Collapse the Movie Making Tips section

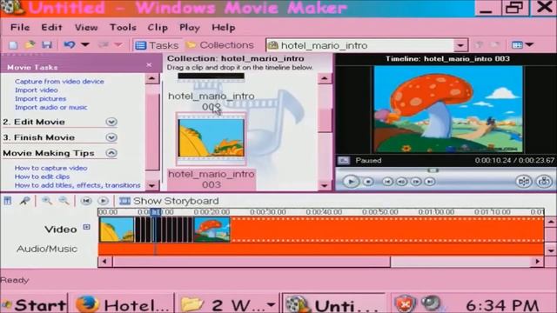pyautogui.click(x=111, y=153)
